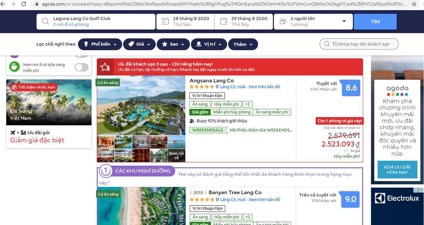Open the Thêm filter dropdown
Viewport: 424px width, 225px height.
(243, 44)
